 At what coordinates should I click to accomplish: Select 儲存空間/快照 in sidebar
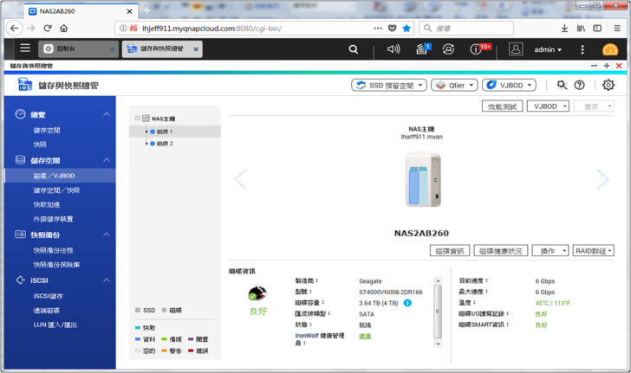(x=56, y=190)
